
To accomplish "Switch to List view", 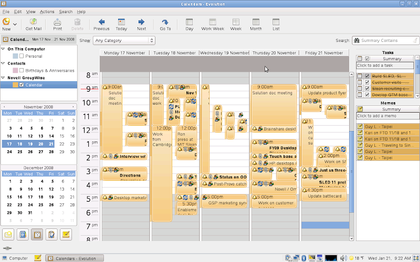I will coord(276,24).
